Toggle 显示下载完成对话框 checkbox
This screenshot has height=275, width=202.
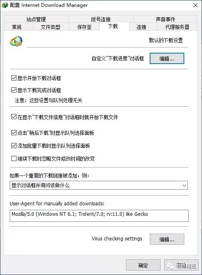click(x=14, y=90)
